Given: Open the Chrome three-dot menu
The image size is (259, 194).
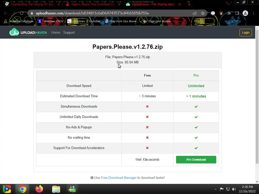Looking at the screenshot, I should (x=253, y=13).
